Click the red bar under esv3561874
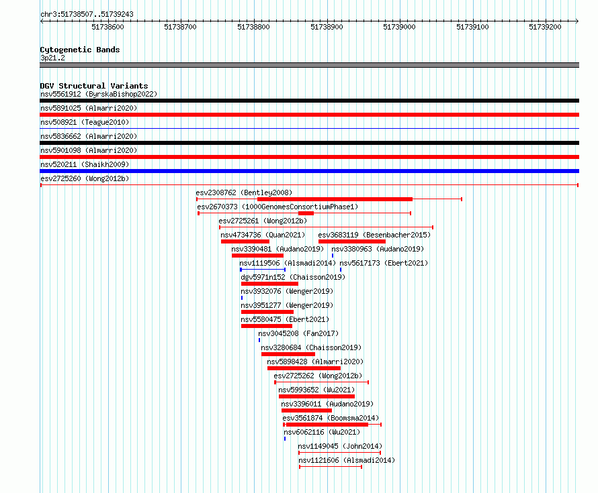The width and height of the screenshot is (598, 493). tap(327, 425)
